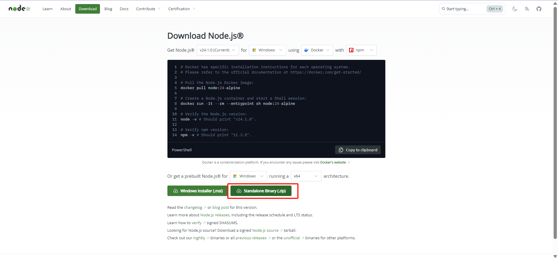Image resolution: width=558 pixels, height=259 pixels.
Task: Open the Node.js source link
Action: click(265, 230)
